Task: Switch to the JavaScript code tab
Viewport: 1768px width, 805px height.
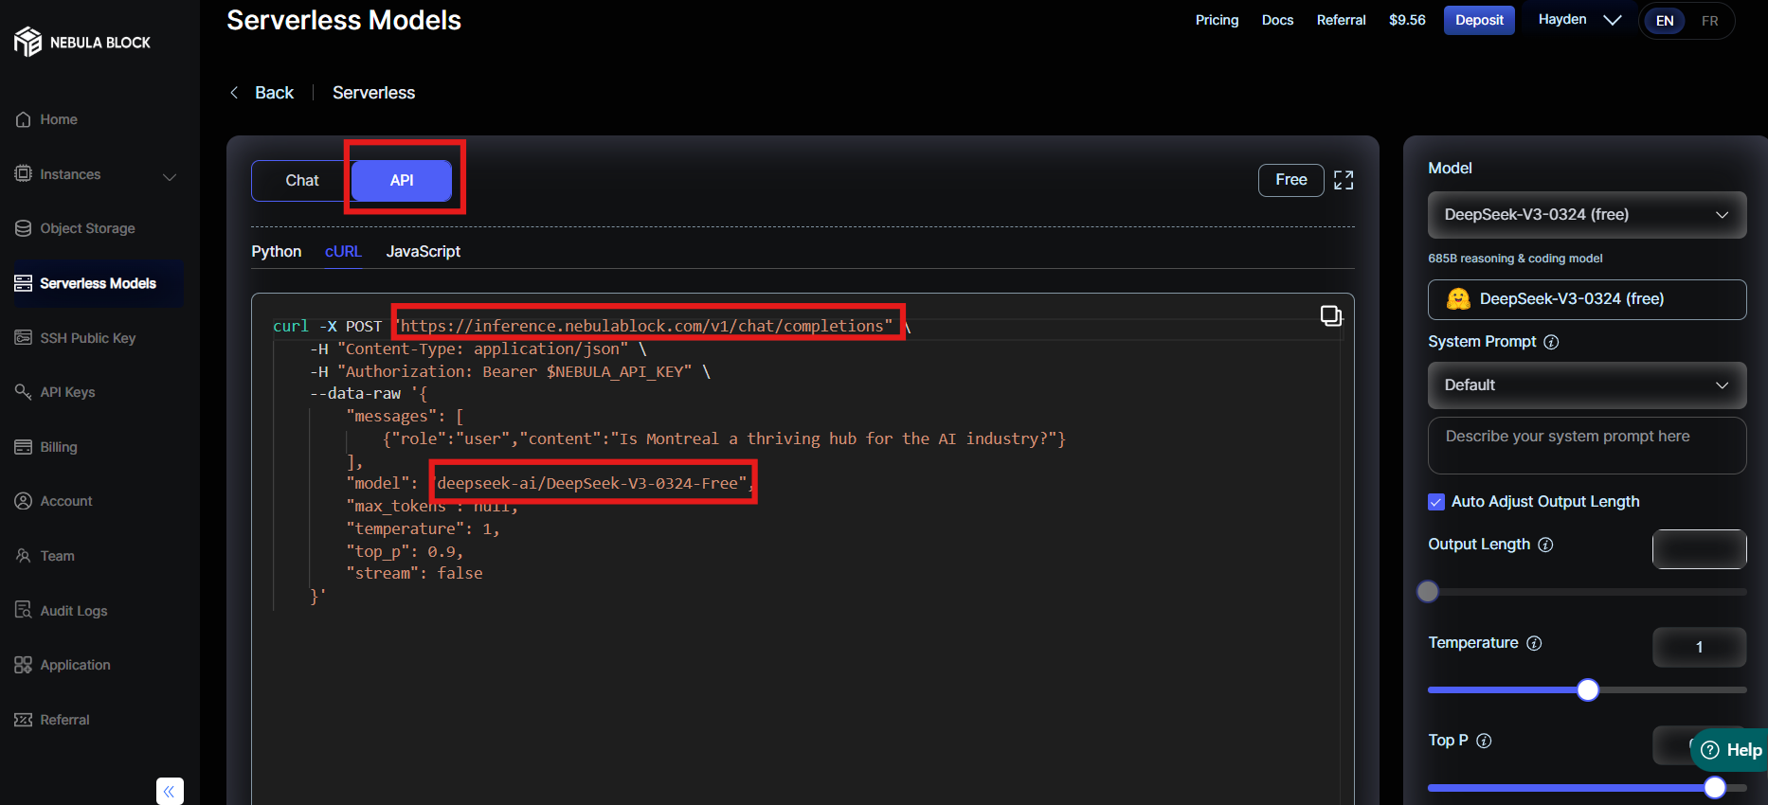Action: [423, 251]
